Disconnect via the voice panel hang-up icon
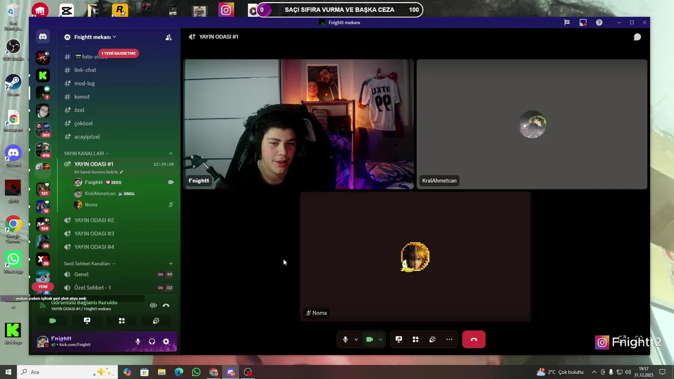Screen dimensions: 674x379 click(166, 305)
